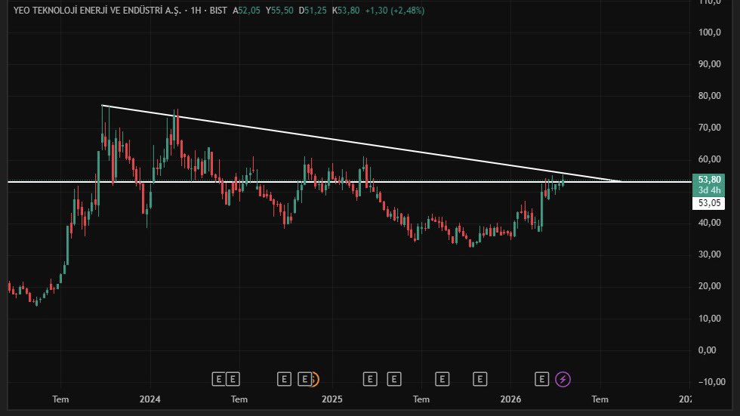
Task: Click the 40,00 price axis label
Action: coord(709,223)
